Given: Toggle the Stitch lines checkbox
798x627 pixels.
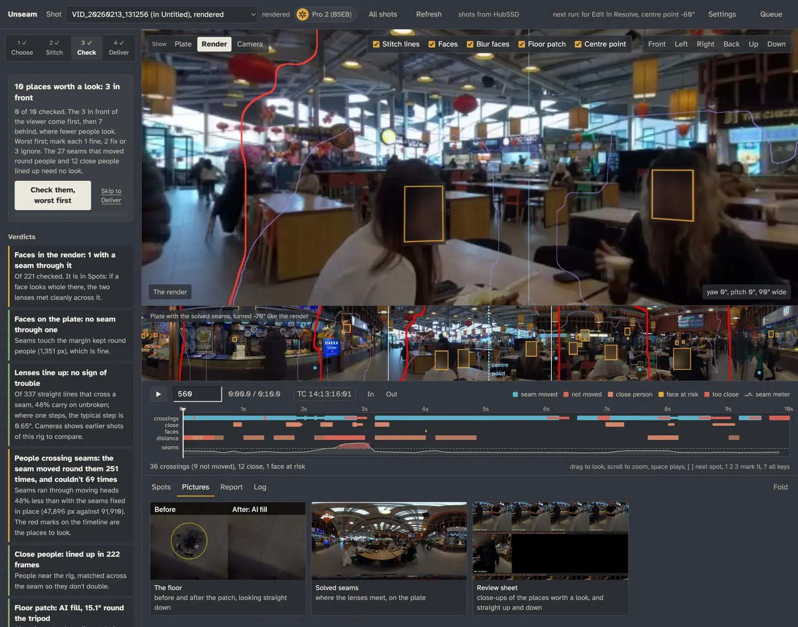Looking at the screenshot, I should click(377, 44).
